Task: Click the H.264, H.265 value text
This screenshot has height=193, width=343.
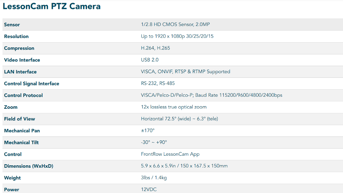Action: point(155,48)
